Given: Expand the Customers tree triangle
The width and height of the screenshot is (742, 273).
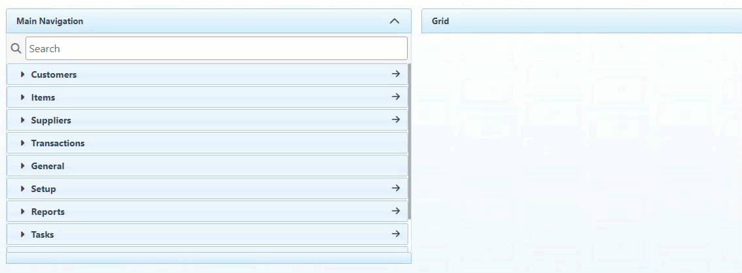Looking at the screenshot, I should click(x=23, y=74).
